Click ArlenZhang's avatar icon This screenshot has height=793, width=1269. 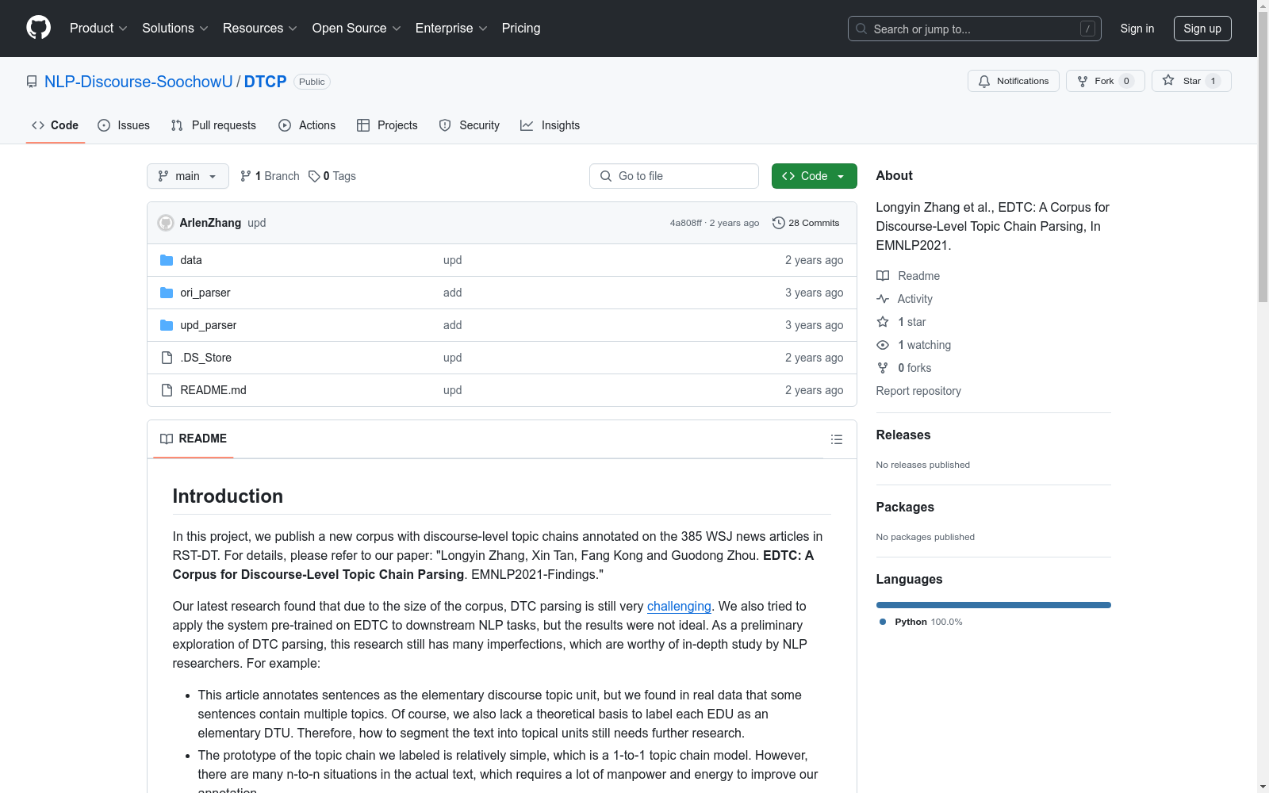[166, 223]
